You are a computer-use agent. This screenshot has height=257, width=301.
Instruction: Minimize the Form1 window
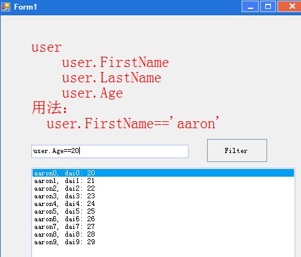pos(250,6)
